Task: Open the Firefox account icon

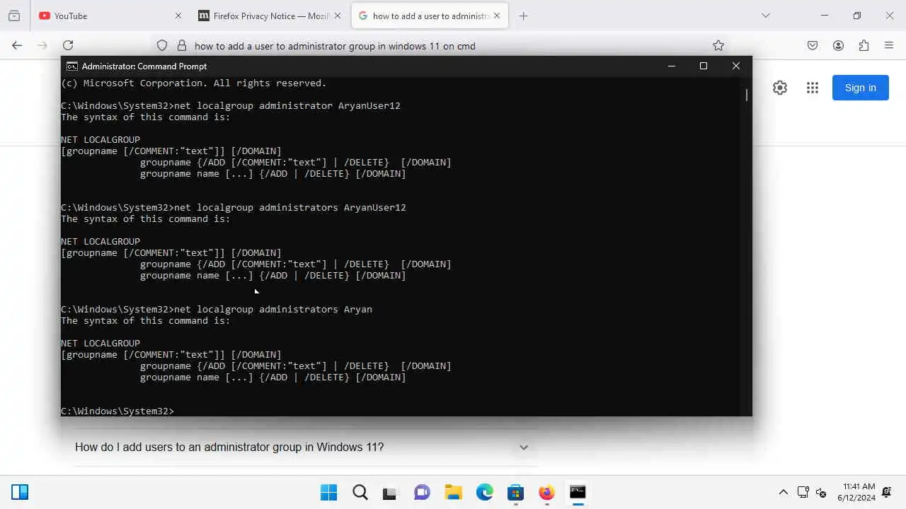Action: pos(838,45)
